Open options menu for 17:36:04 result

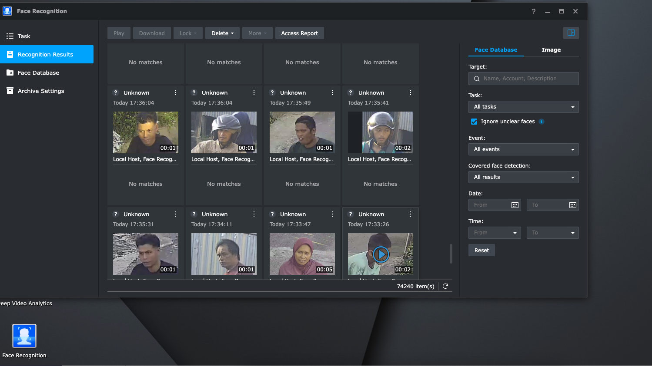[176, 92]
